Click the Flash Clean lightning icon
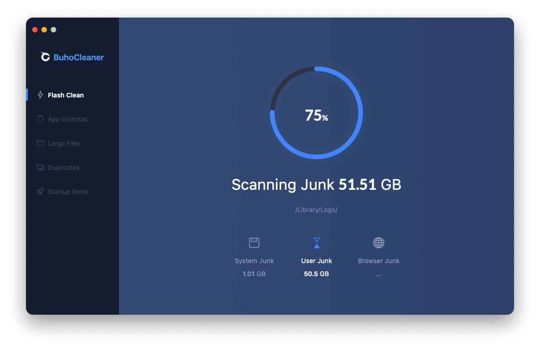540x349 pixels. 40,95
